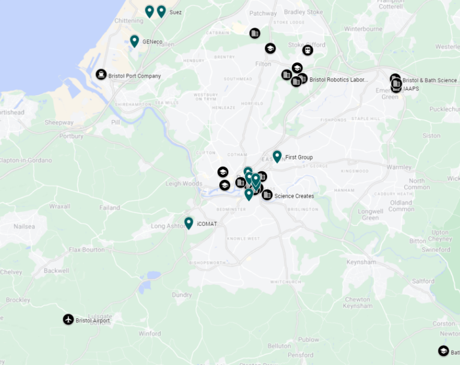Click the Chittening place name

tap(129, 20)
